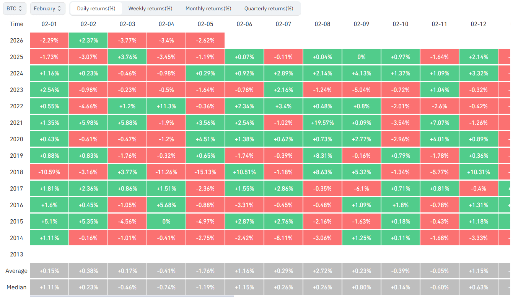Open the BTC coin selector dropdown
This screenshot has height=297, width=513.
pyautogui.click(x=15, y=8)
